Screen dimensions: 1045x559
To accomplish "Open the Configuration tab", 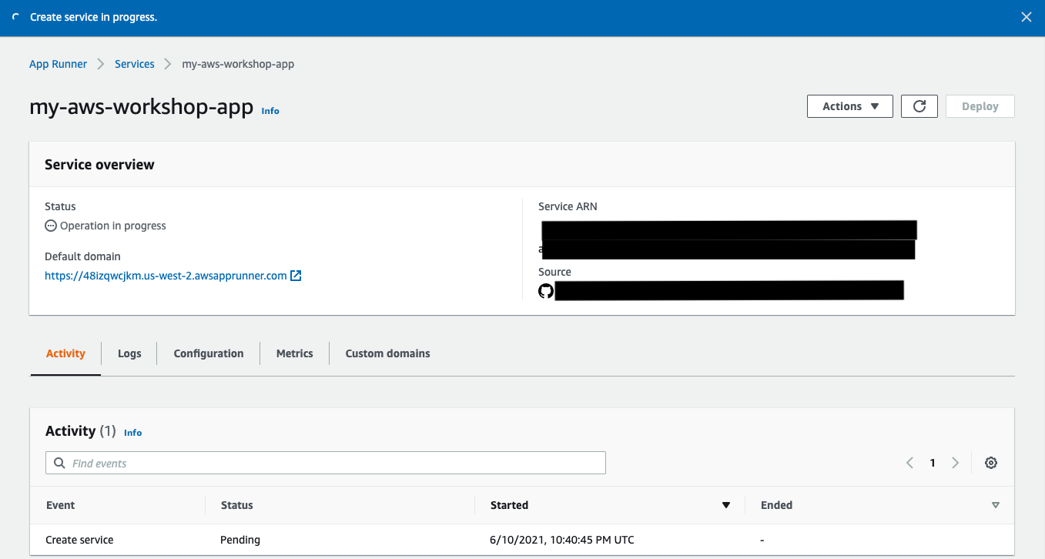I will [209, 353].
